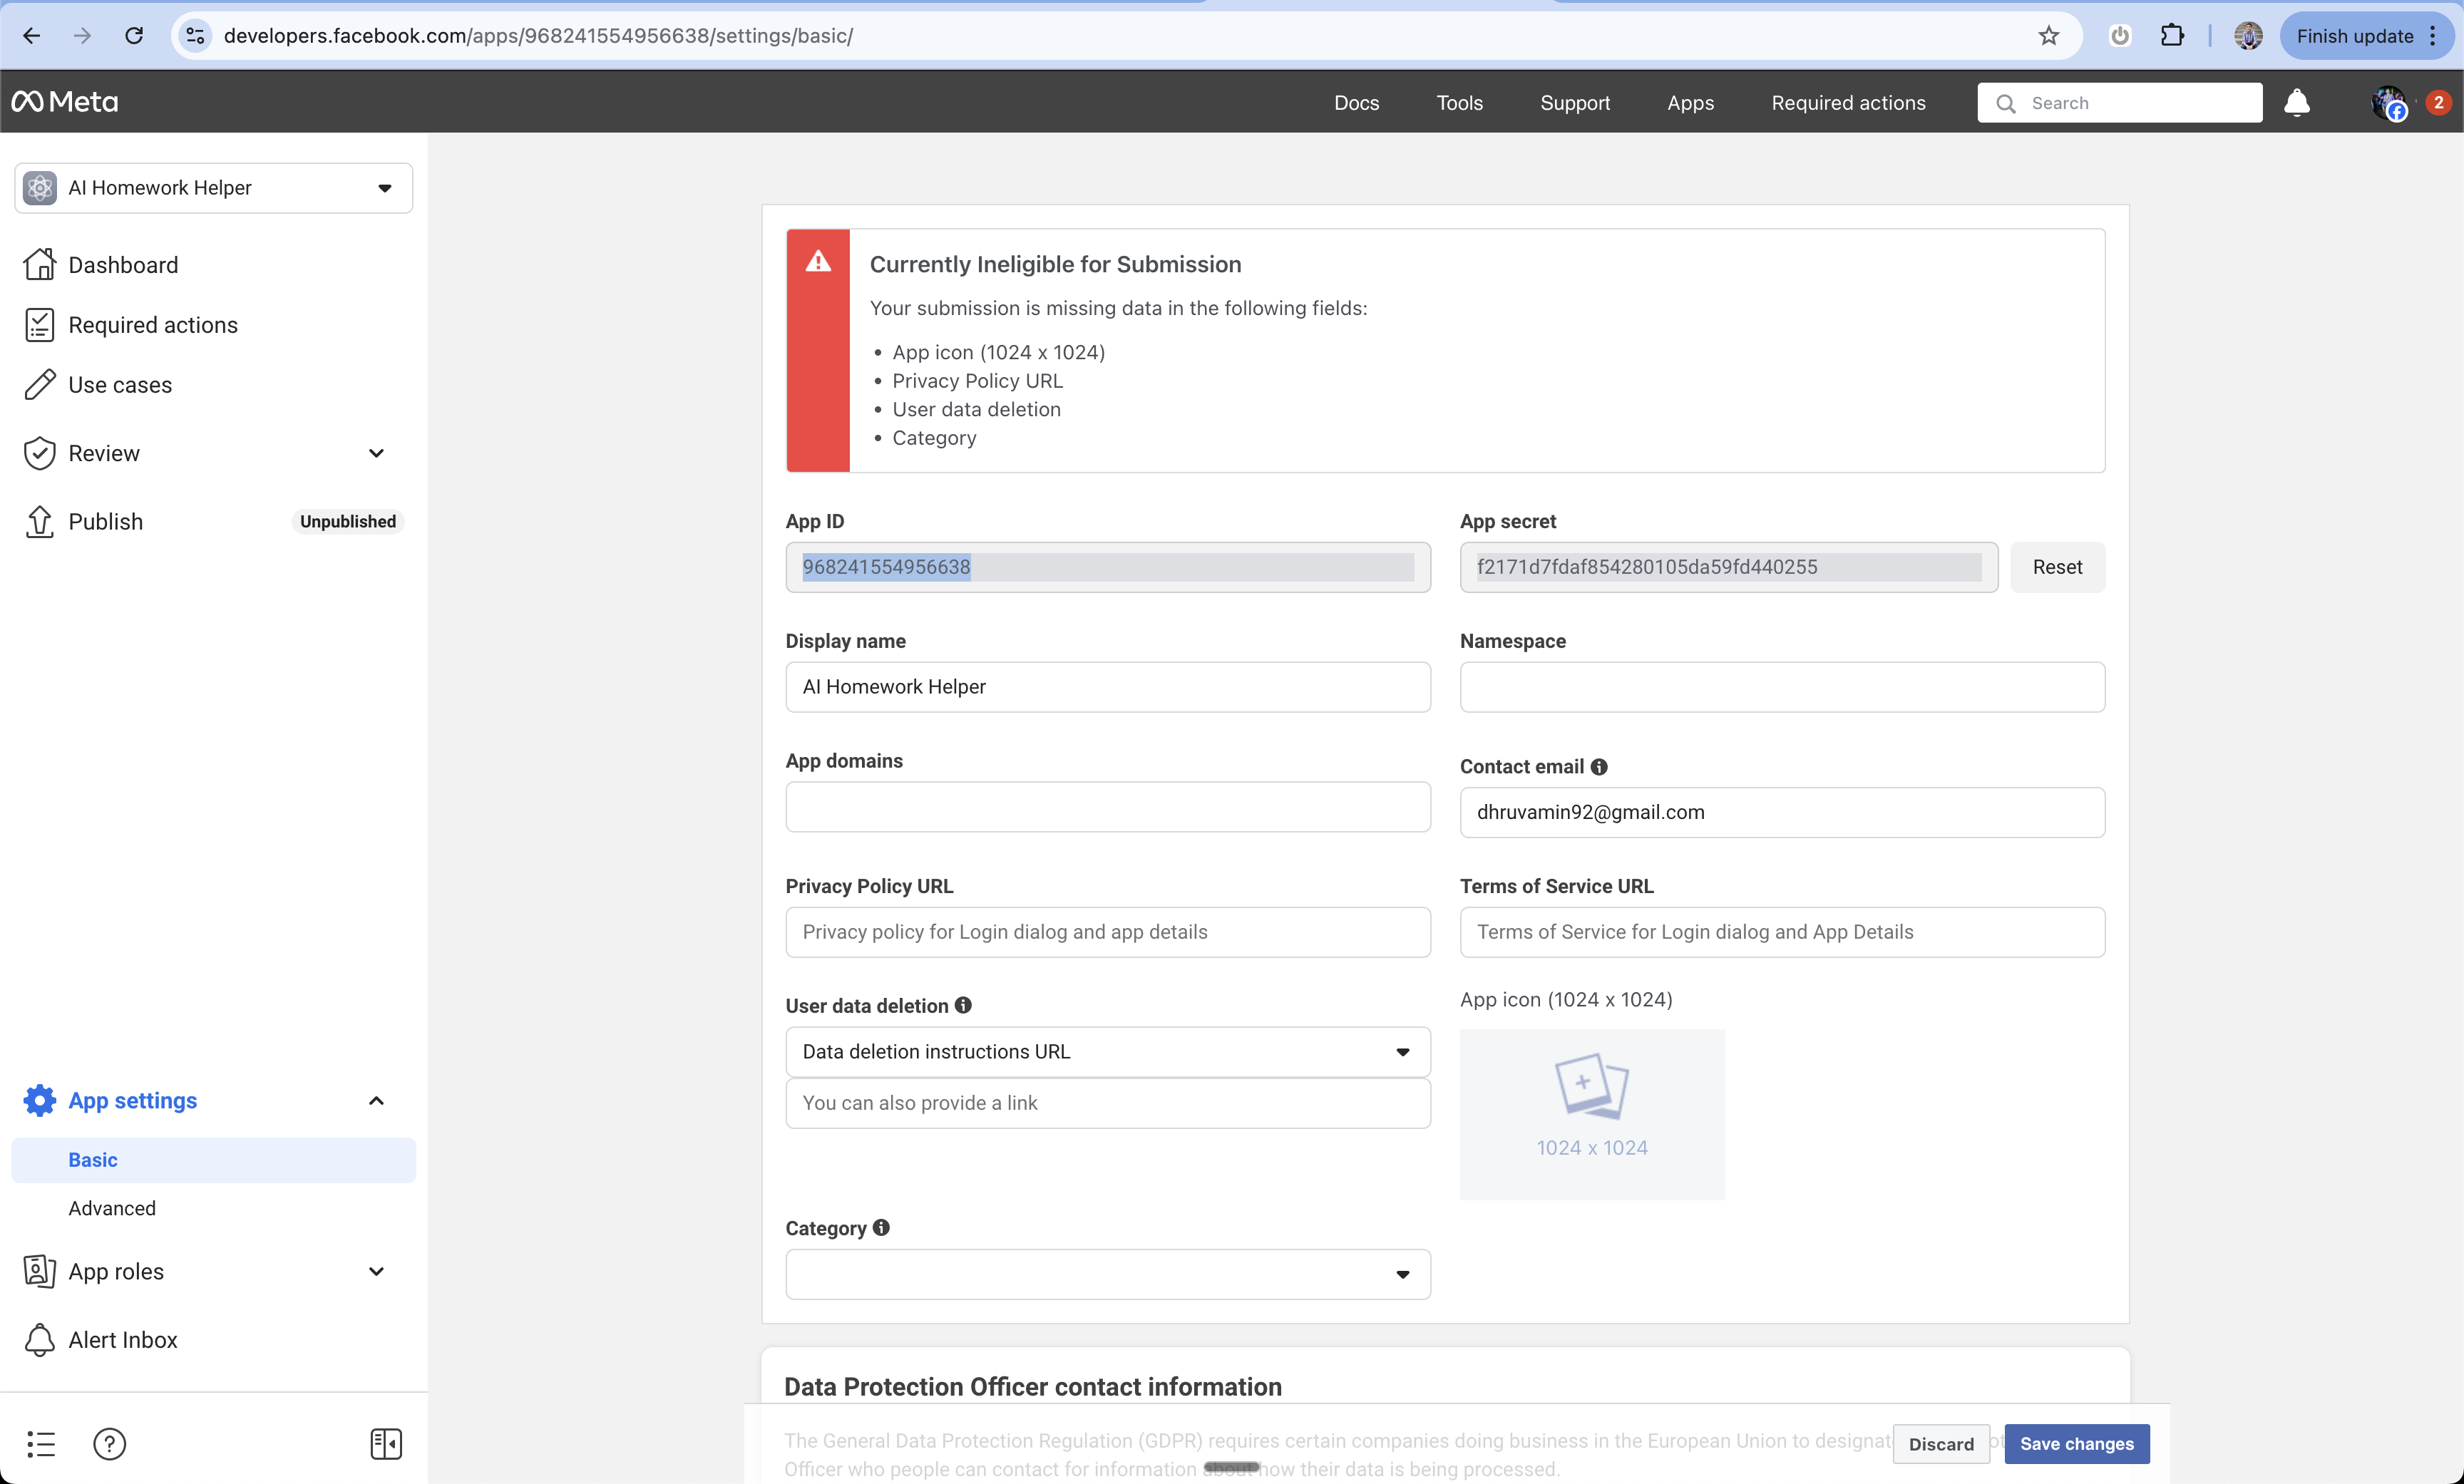Open the Chrome three-dot menu
The height and width of the screenshot is (1484, 2464).
point(2433,36)
